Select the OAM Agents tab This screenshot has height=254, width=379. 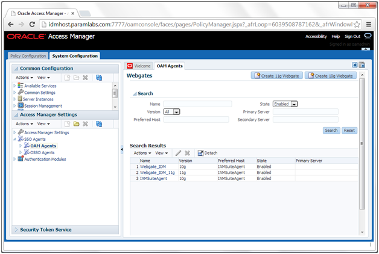[x=170, y=66]
